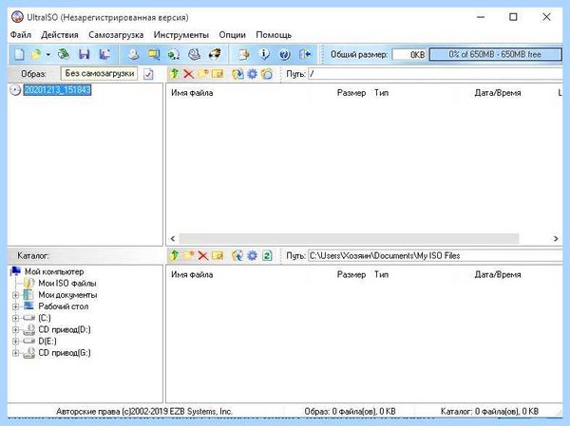The height and width of the screenshot is (426, 570).
Task: Sort image list by Имя файла column
Action: (x=192, y=93)
